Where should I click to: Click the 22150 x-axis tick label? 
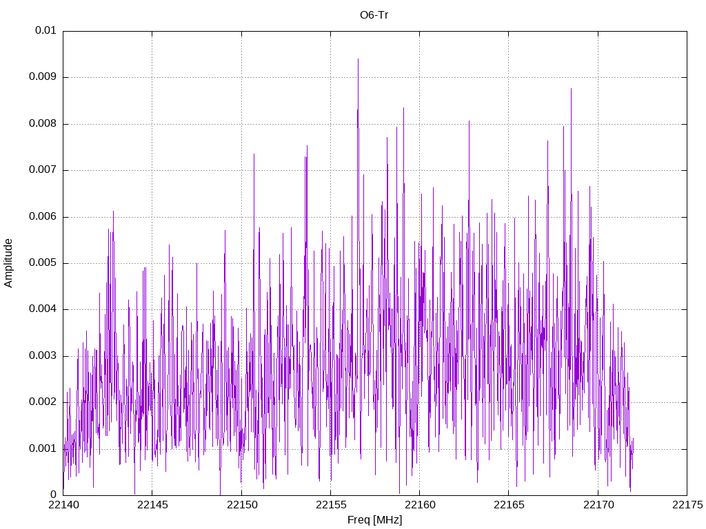point(242,505)
